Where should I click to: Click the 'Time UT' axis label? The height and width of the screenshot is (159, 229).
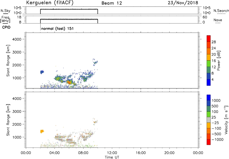[x=112, y=157]
